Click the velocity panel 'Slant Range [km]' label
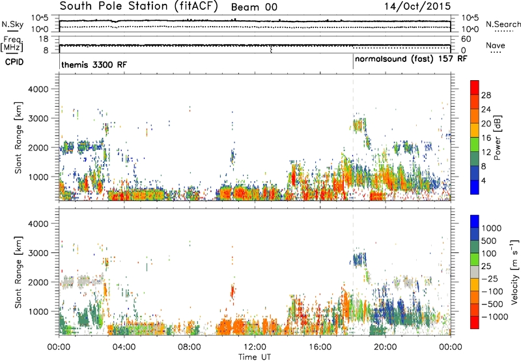 18,272
